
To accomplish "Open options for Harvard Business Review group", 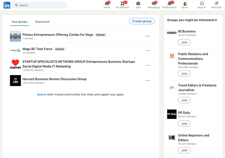I will click(x=147, y=81).
